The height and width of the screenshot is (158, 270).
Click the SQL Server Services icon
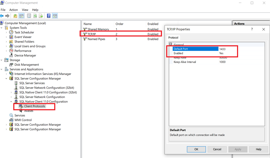[x=16, y=83]
